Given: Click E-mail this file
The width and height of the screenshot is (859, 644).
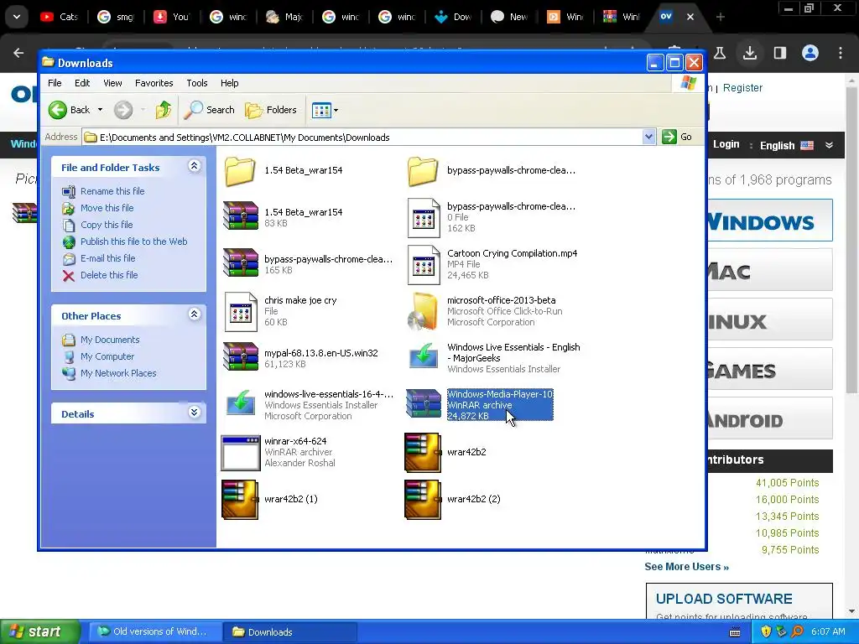Looking at the screenshot, I should pos(107,258).
